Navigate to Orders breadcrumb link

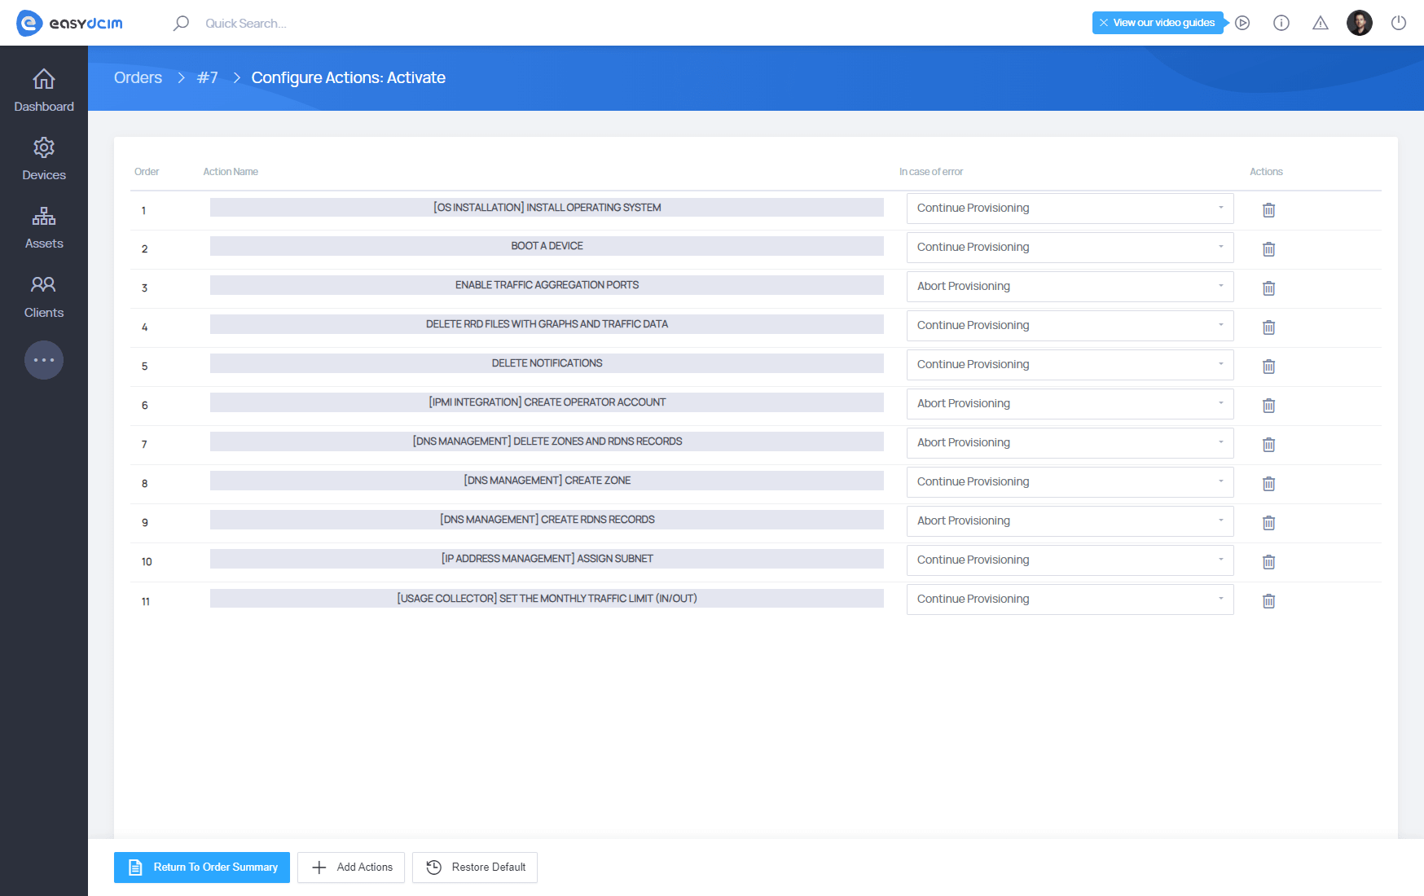click(138, 77)
